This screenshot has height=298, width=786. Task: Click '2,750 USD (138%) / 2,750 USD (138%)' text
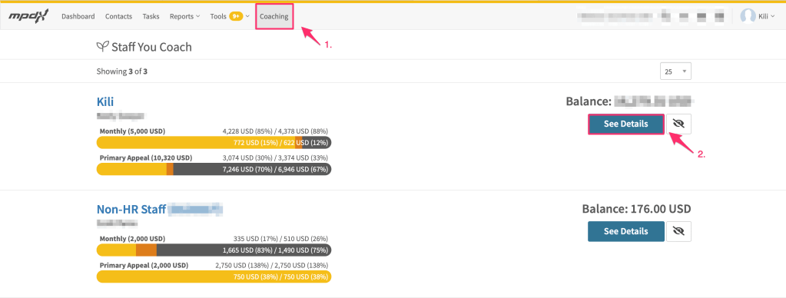[x=272, y=266]
